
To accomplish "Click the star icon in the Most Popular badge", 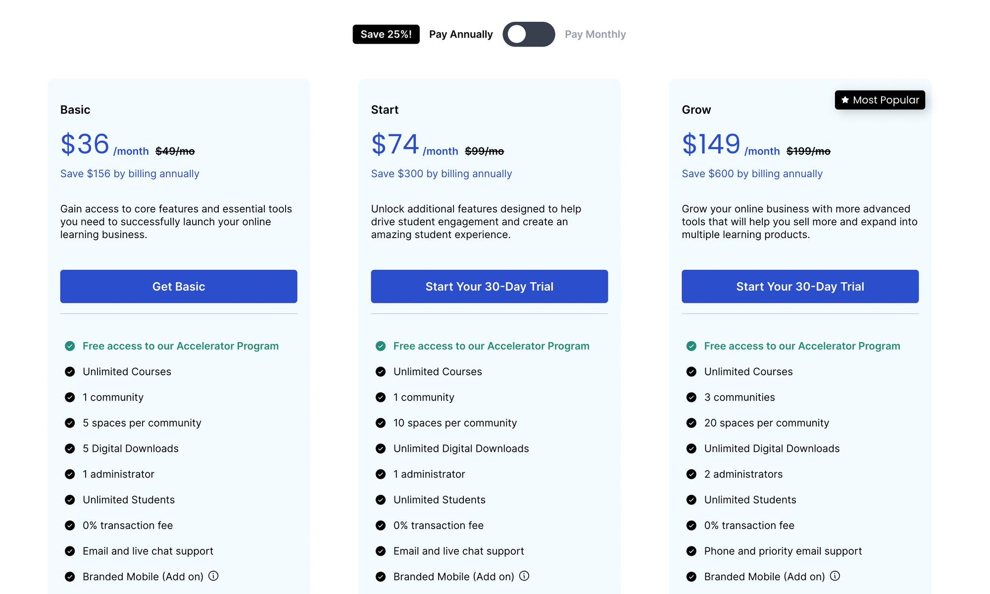I will tap(844, 100).
